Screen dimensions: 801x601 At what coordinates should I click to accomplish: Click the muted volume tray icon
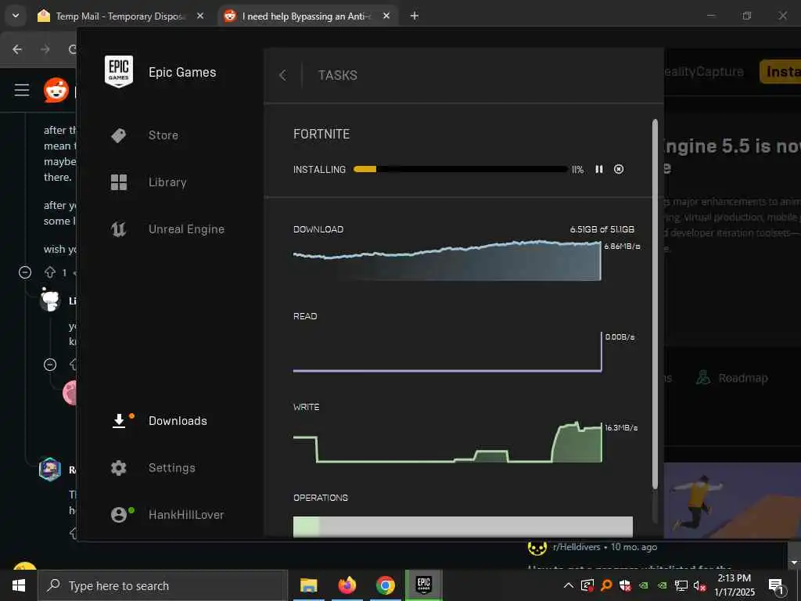point(699,585)
